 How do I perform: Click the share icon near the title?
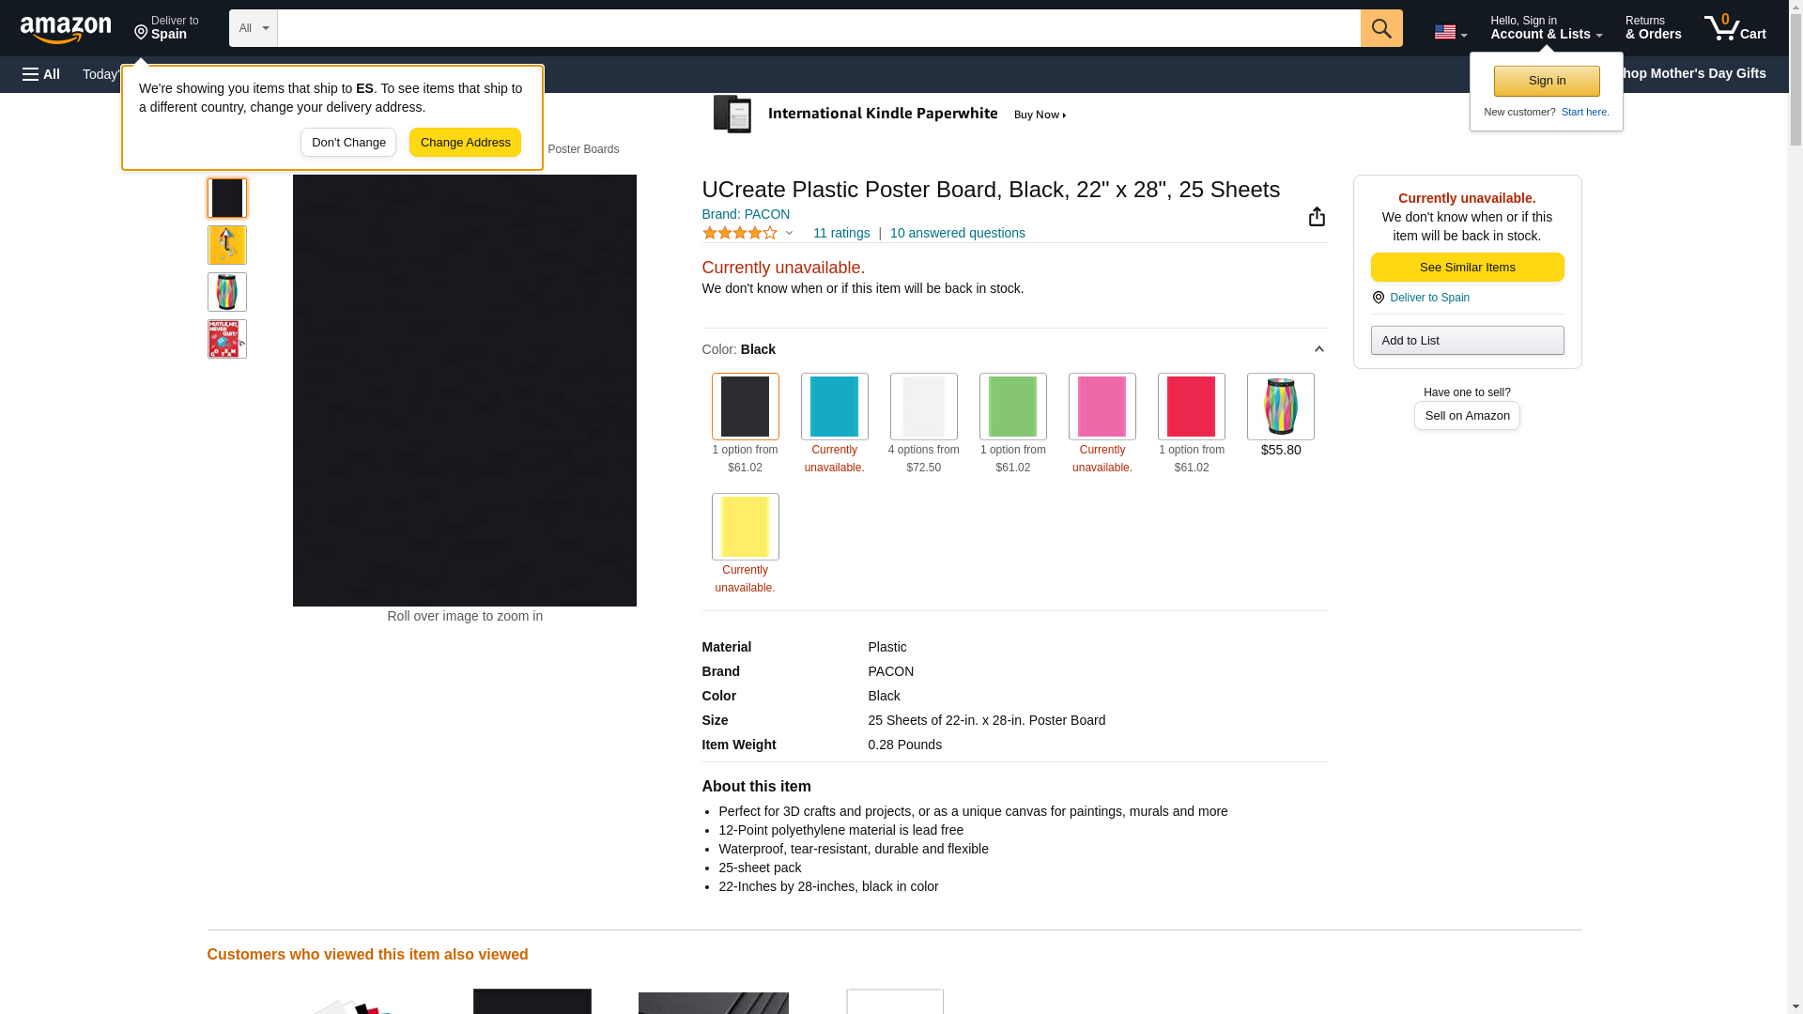tap(1317, 217)
